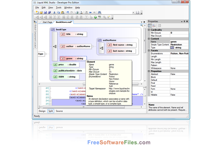222x148 pixels.
Task: Open the schema toolbar overflow options arrow
Action: [112, 18]
